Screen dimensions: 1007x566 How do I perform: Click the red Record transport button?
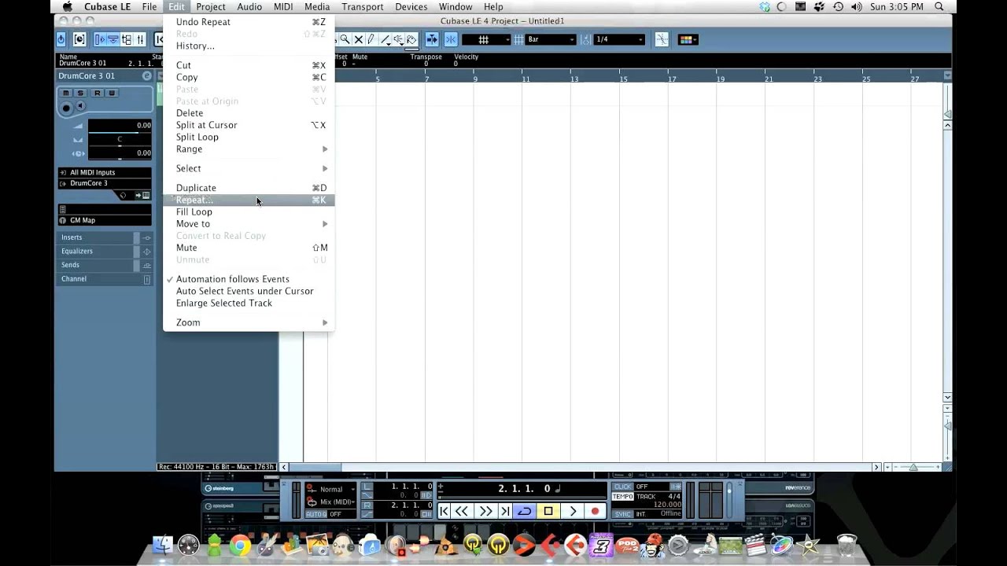click(596, 511)
